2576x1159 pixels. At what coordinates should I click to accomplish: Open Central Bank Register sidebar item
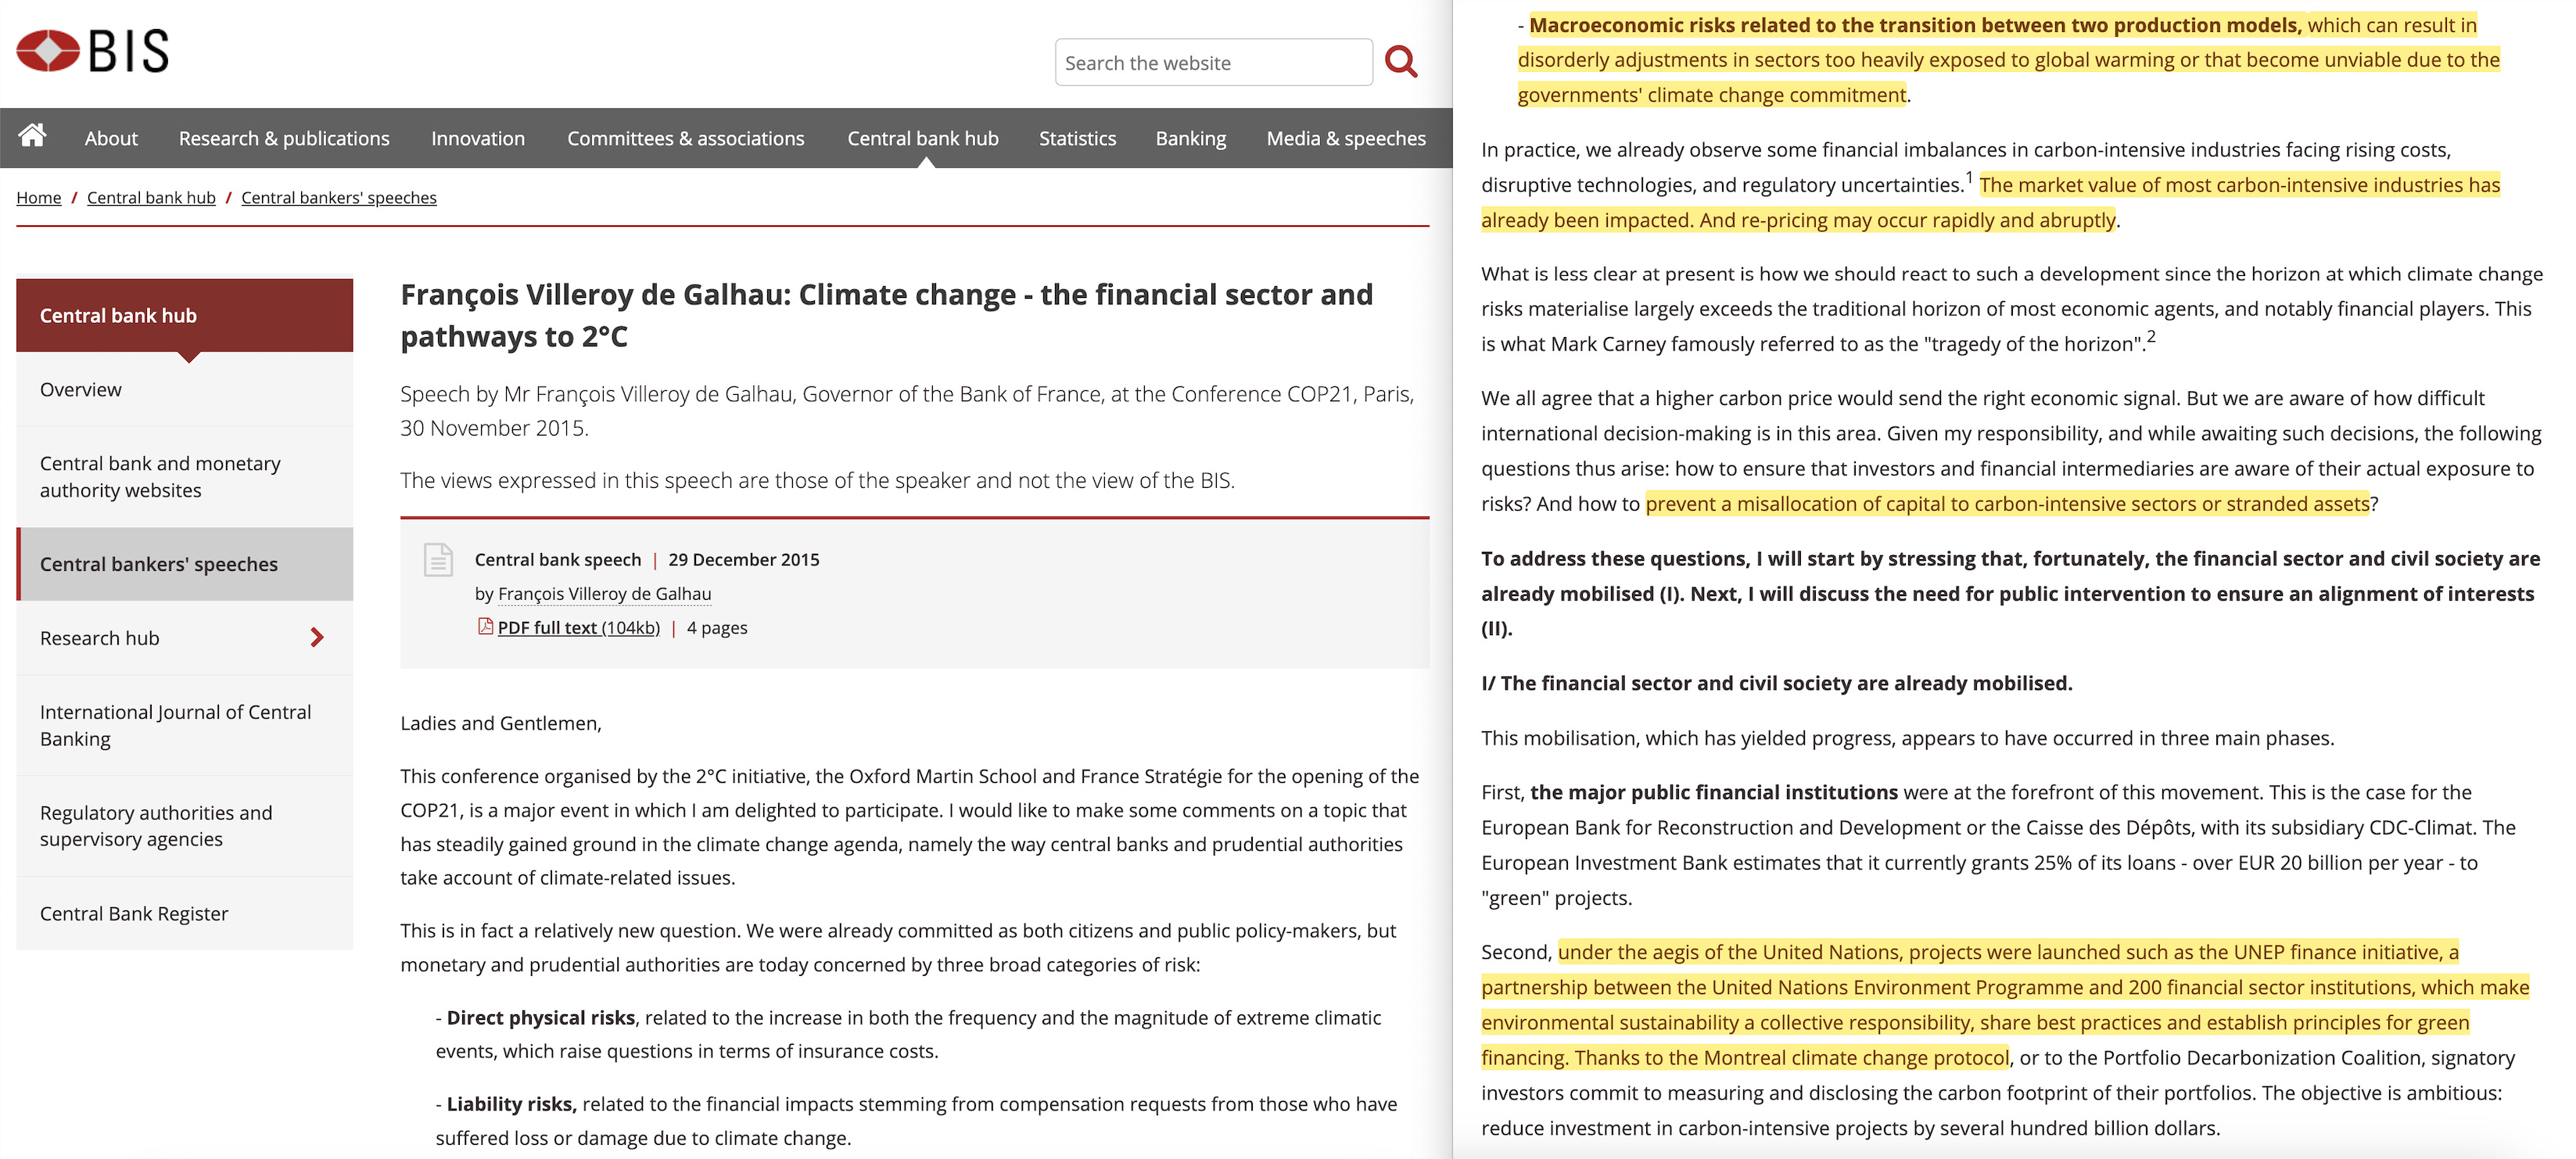tap(134, 914)
